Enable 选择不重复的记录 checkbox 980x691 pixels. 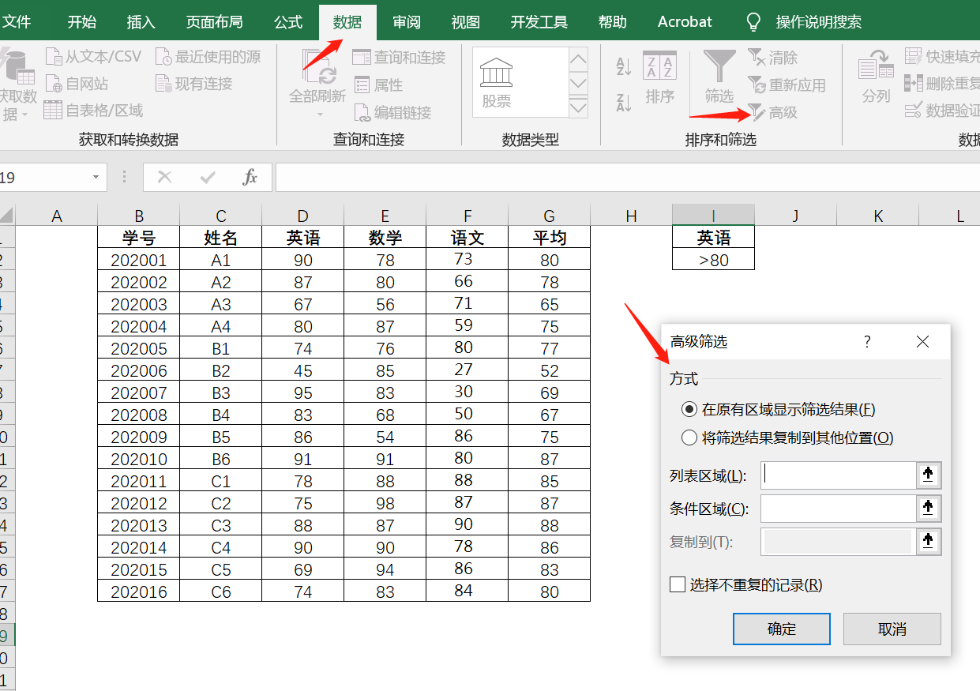678,584
